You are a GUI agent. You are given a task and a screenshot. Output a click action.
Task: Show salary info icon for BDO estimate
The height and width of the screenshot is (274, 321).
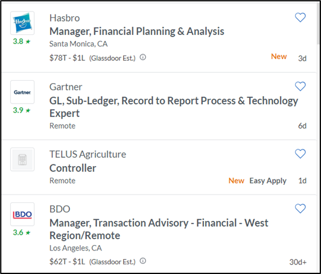[x=142, y=261]
